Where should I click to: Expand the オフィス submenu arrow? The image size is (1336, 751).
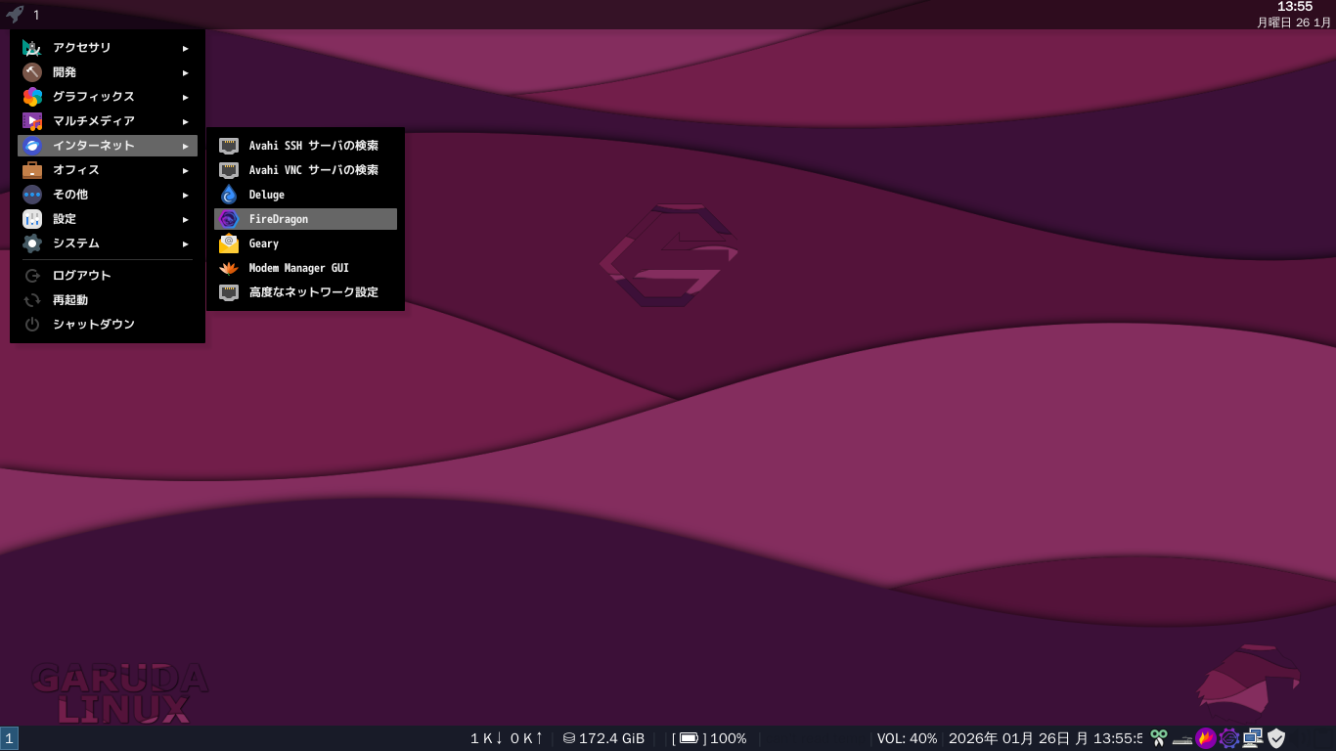tap(185, 170)
